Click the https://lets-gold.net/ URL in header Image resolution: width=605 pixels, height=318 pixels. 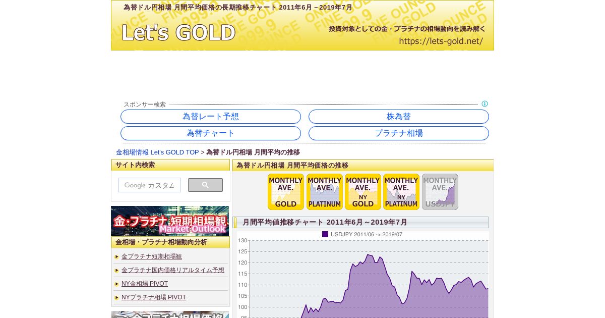point(441,41)
